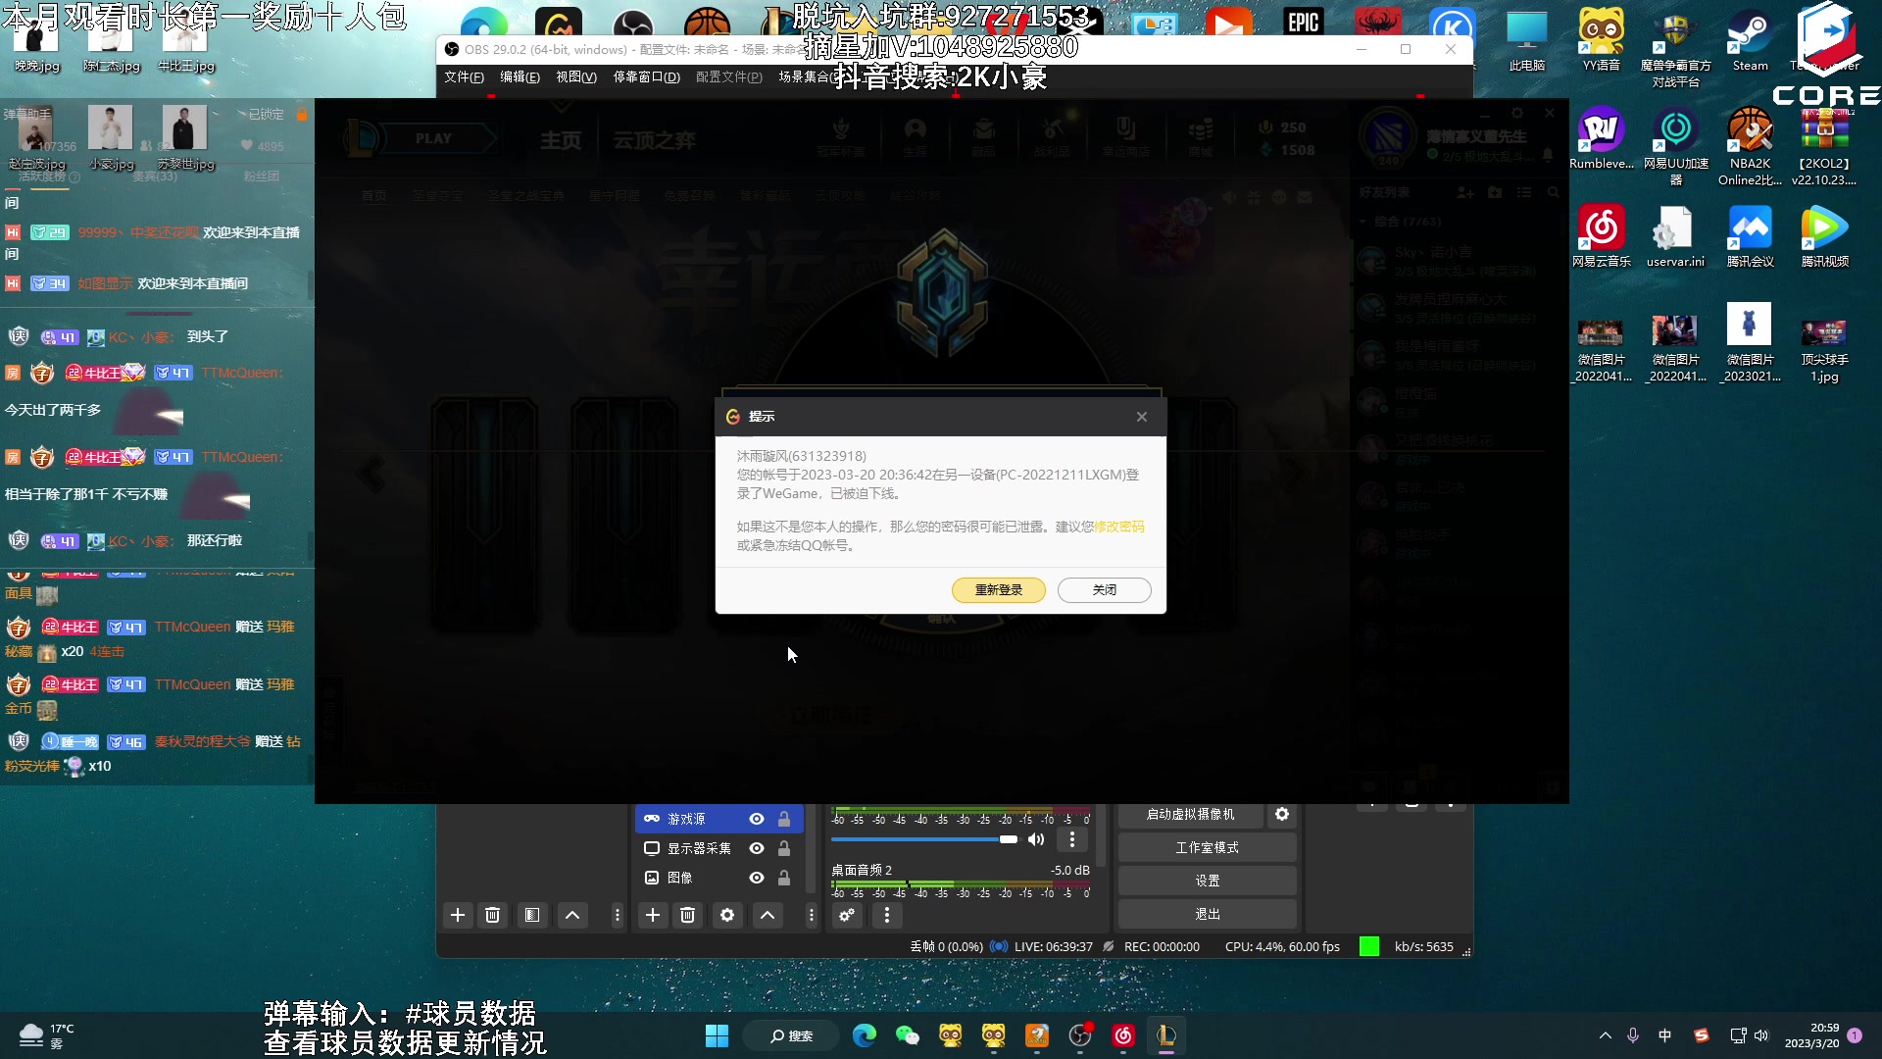Viewport: 1882px width, 1059px height.
Task: Click 关闭 button in WeGame prompt dialog
Action: (x=1104, y=589)
